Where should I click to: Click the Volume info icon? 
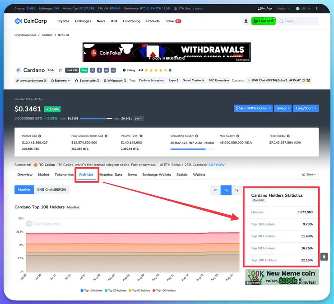(x=141, y=136)
